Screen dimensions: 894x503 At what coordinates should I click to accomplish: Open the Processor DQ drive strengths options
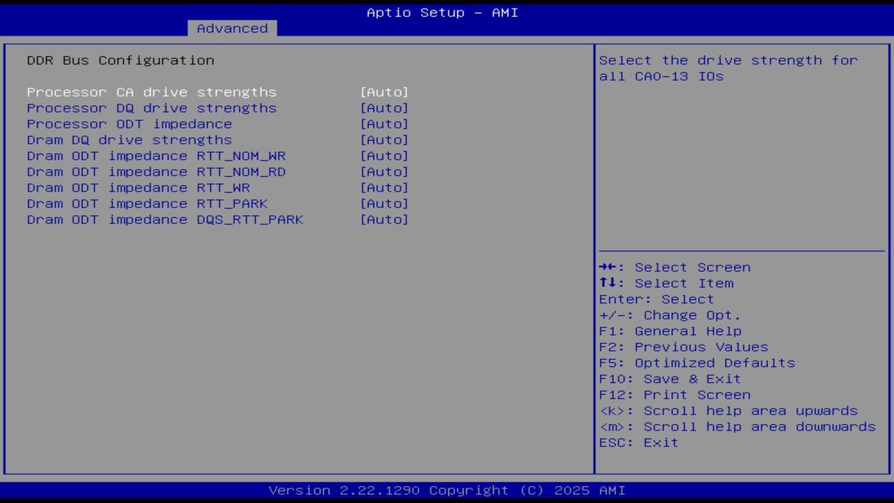(x=151, y=108)
